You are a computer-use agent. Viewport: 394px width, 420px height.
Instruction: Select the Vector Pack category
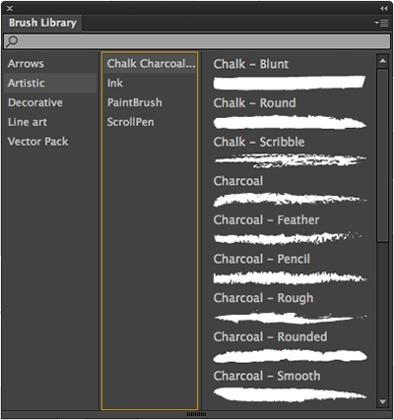click(37, 142)
